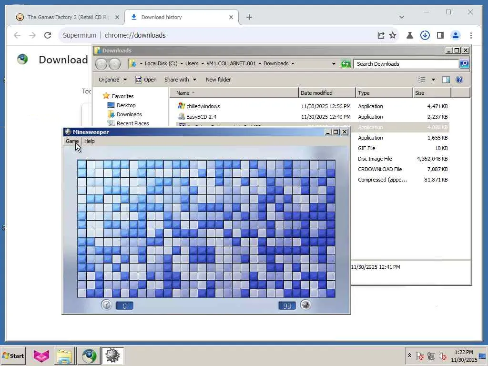488x366 pixels.
Task: Expand the browser tab search chevron
Action: 401,17
